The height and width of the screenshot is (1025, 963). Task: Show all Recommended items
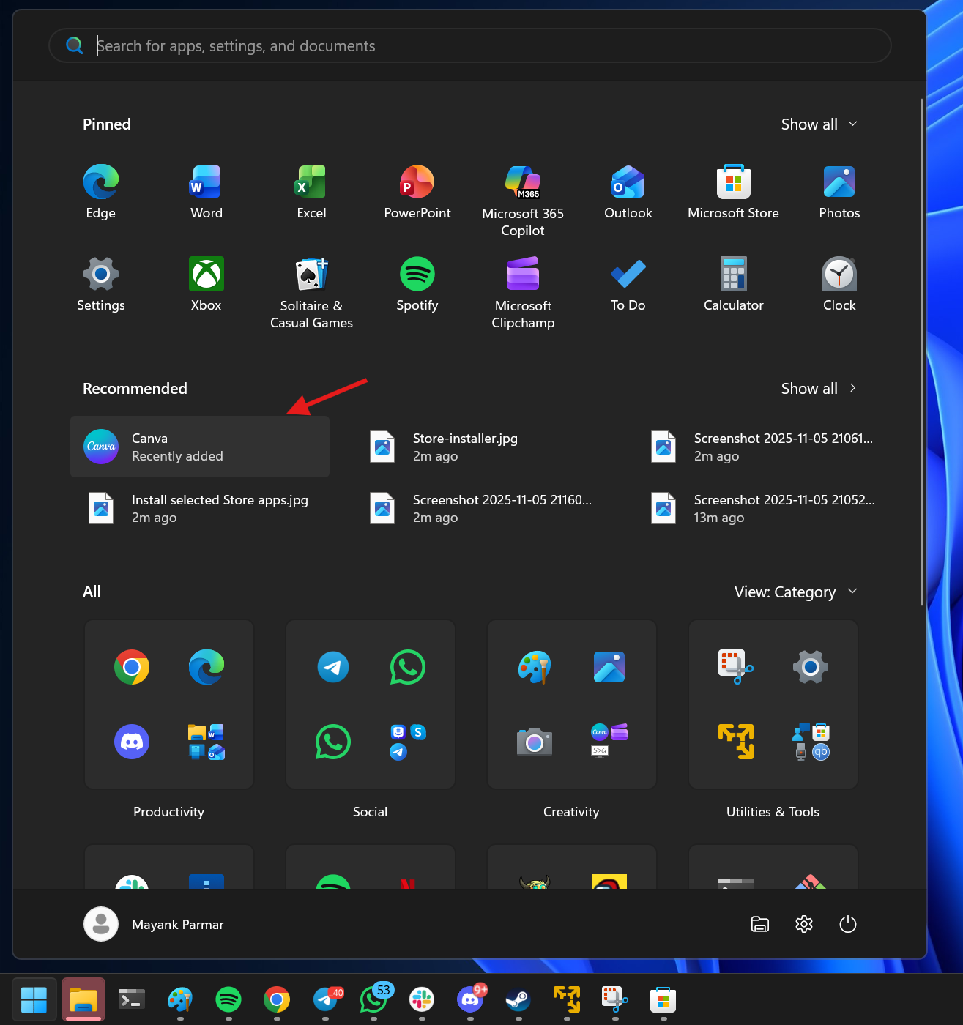819,388
